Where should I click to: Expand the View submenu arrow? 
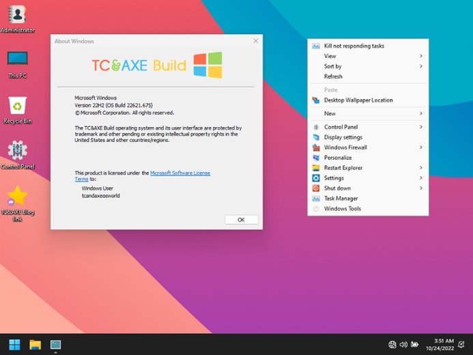(x=421, y=56)
